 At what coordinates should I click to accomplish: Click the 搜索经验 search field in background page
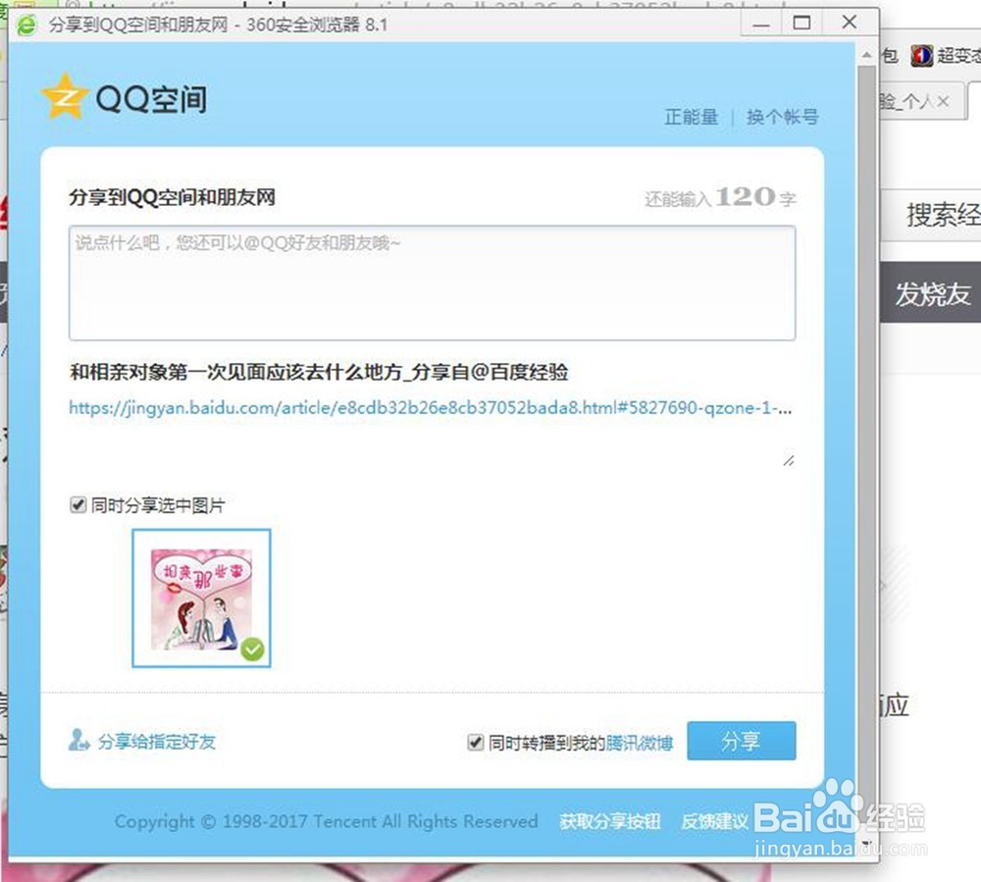pos(932,215)
